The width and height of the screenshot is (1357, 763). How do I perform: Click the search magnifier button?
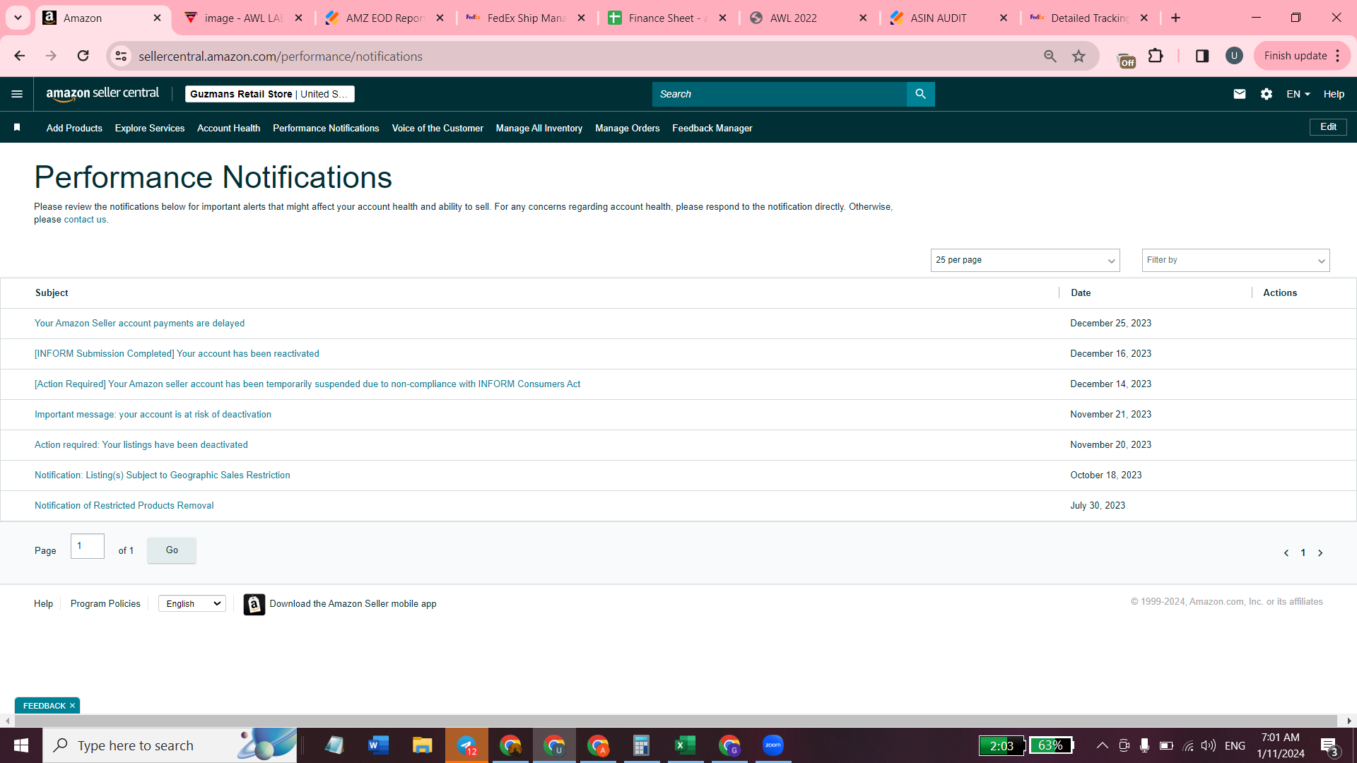920,94
